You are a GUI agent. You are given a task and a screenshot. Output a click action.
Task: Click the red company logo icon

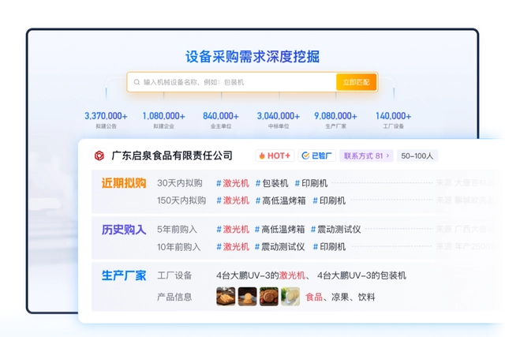[x=99, y=155]
